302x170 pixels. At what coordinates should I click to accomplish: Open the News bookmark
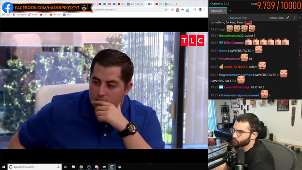click(x=67, y=15)
